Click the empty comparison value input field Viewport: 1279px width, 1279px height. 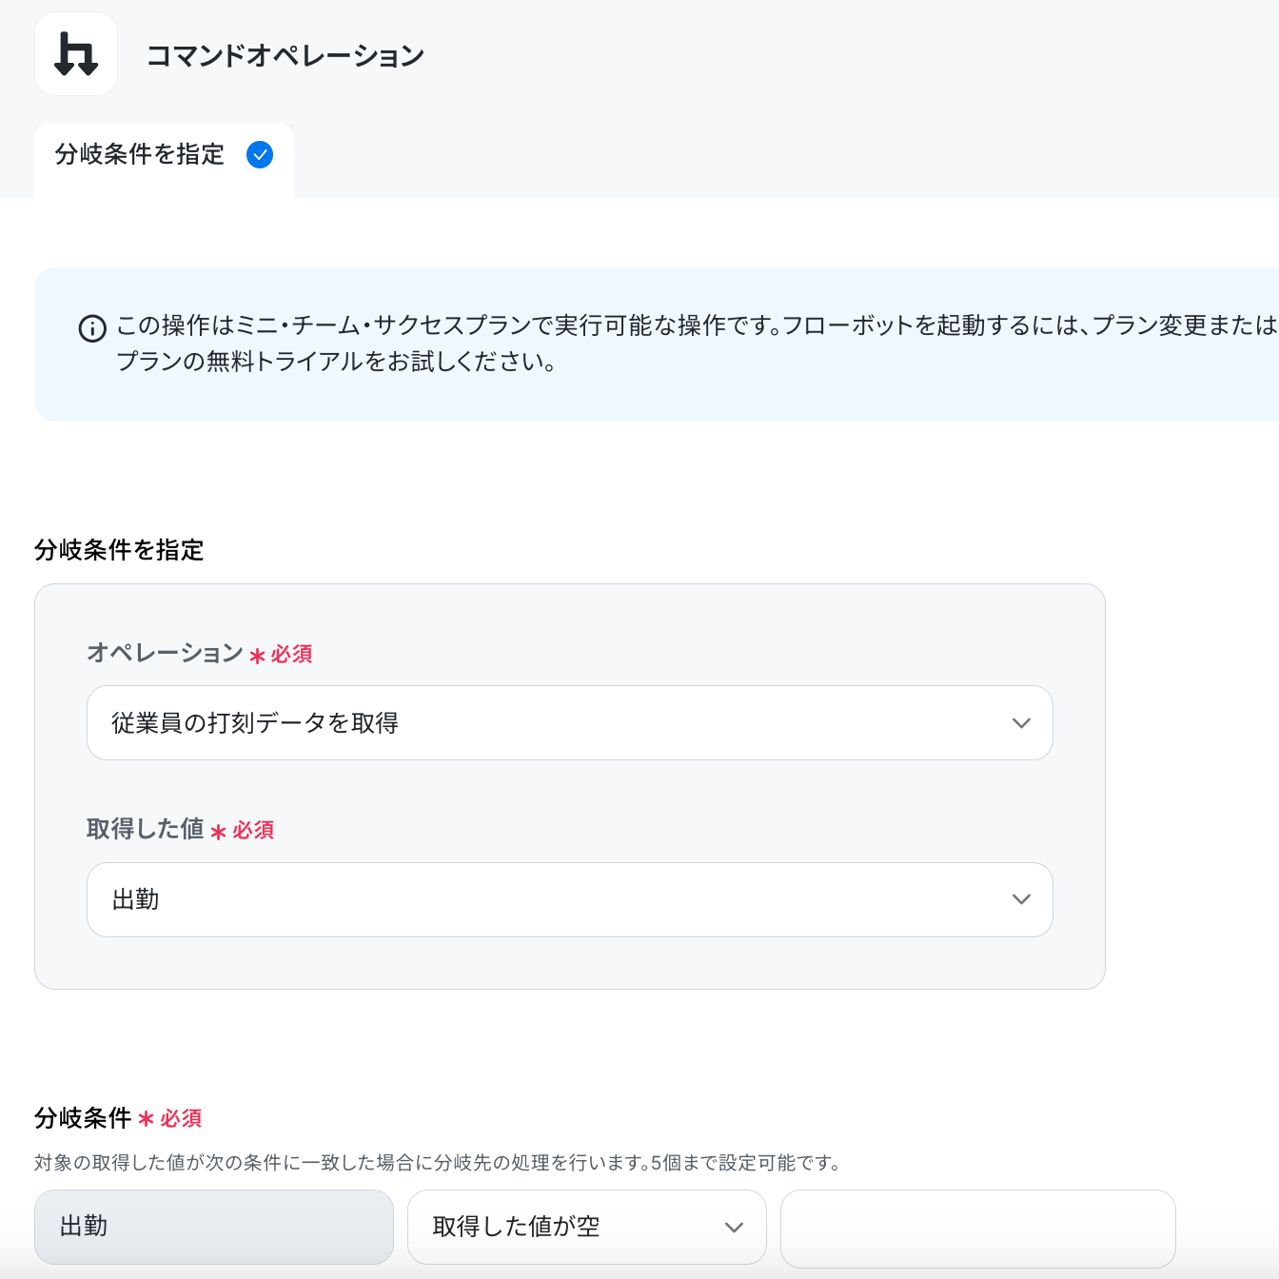pyautogui.click(x=978, y=1228)
